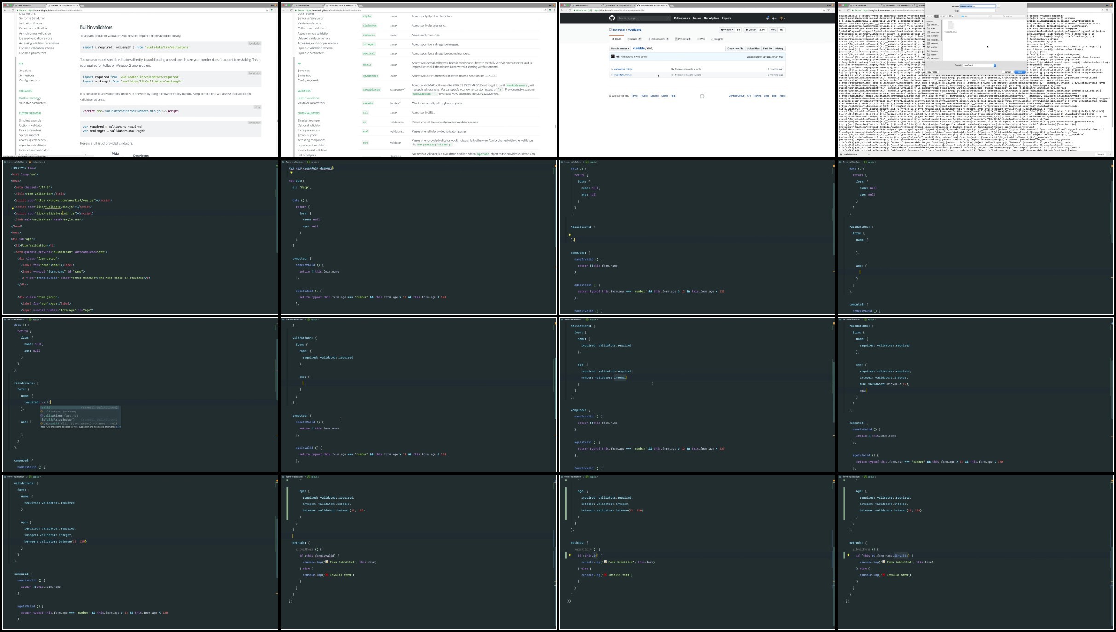Open the user avatar menu in GitHub header

coord(782,18)
